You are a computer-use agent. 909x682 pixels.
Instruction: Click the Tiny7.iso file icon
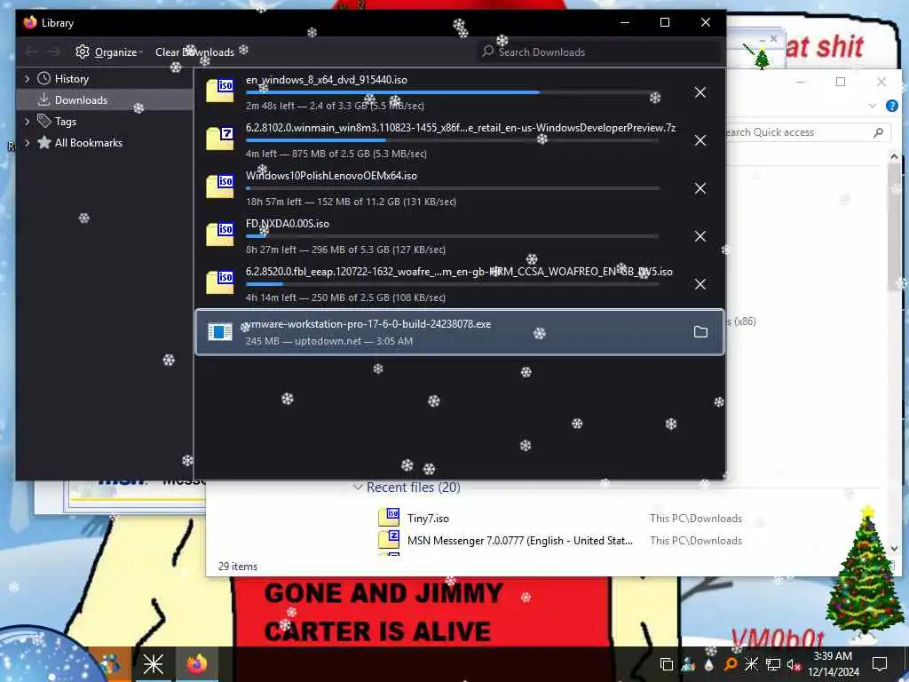(x=389, y=518)
